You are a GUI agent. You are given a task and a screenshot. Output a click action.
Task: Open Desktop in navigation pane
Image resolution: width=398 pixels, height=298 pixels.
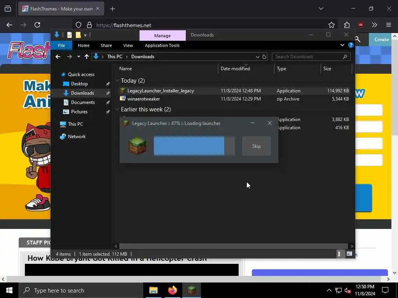pyautogui.click(x=79, y=84)
